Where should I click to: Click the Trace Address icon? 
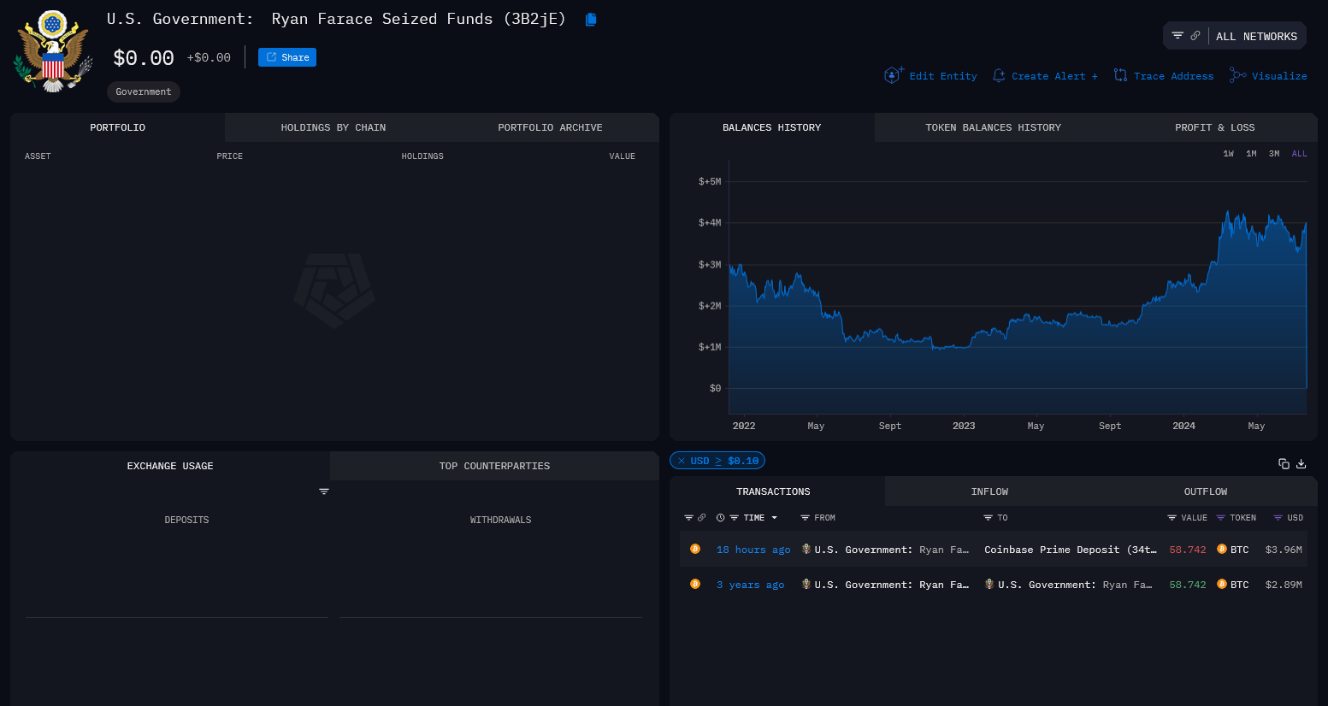point(1120,76)
